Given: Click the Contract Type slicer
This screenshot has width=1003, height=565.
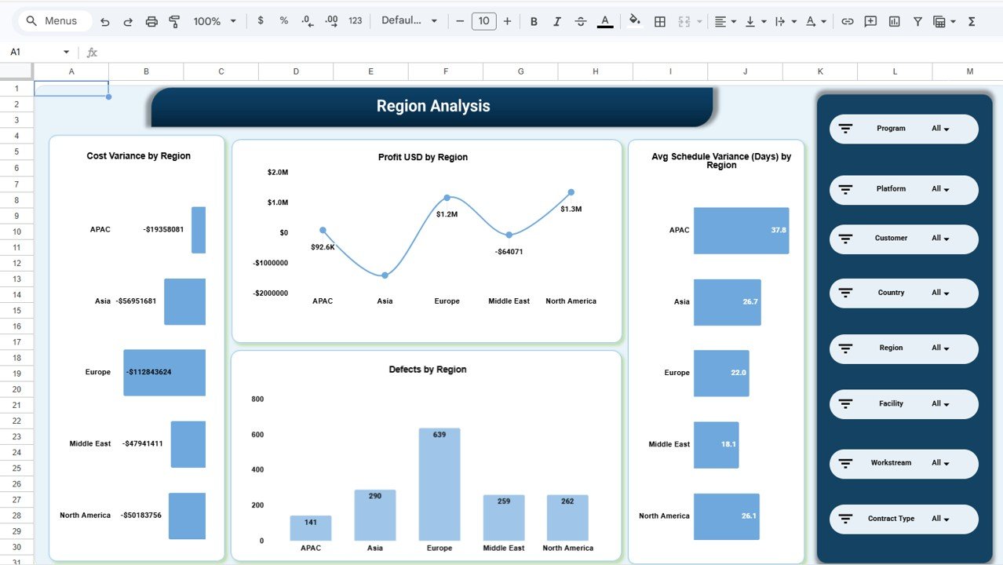Looking at the screenshot, I should click(x=903, y=519).
